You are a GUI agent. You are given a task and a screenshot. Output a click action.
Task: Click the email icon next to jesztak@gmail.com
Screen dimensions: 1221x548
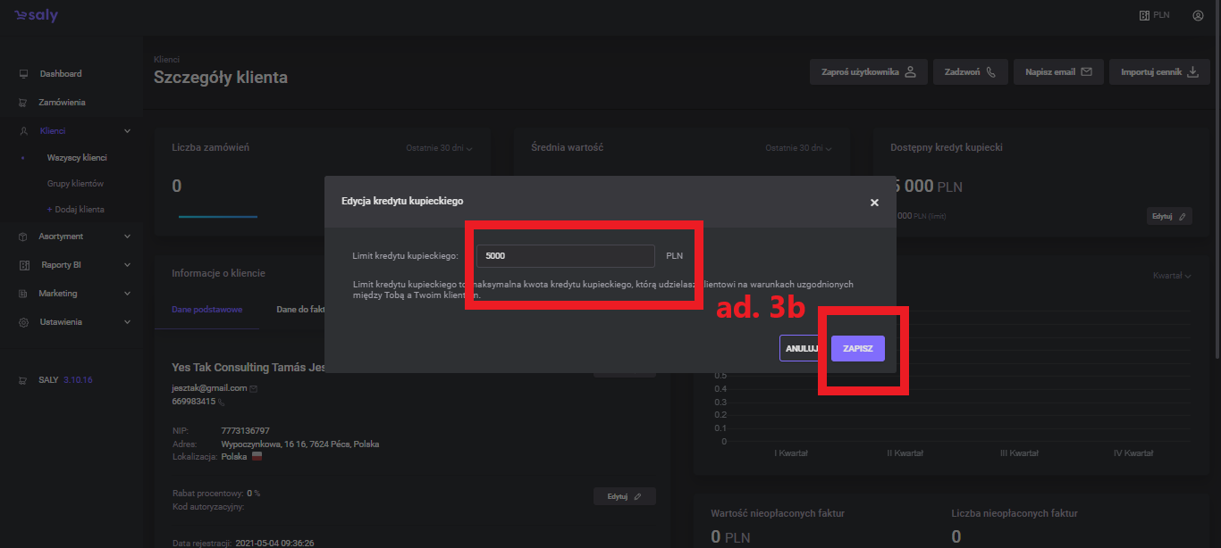pyautogui.click(x=254, y=388)
